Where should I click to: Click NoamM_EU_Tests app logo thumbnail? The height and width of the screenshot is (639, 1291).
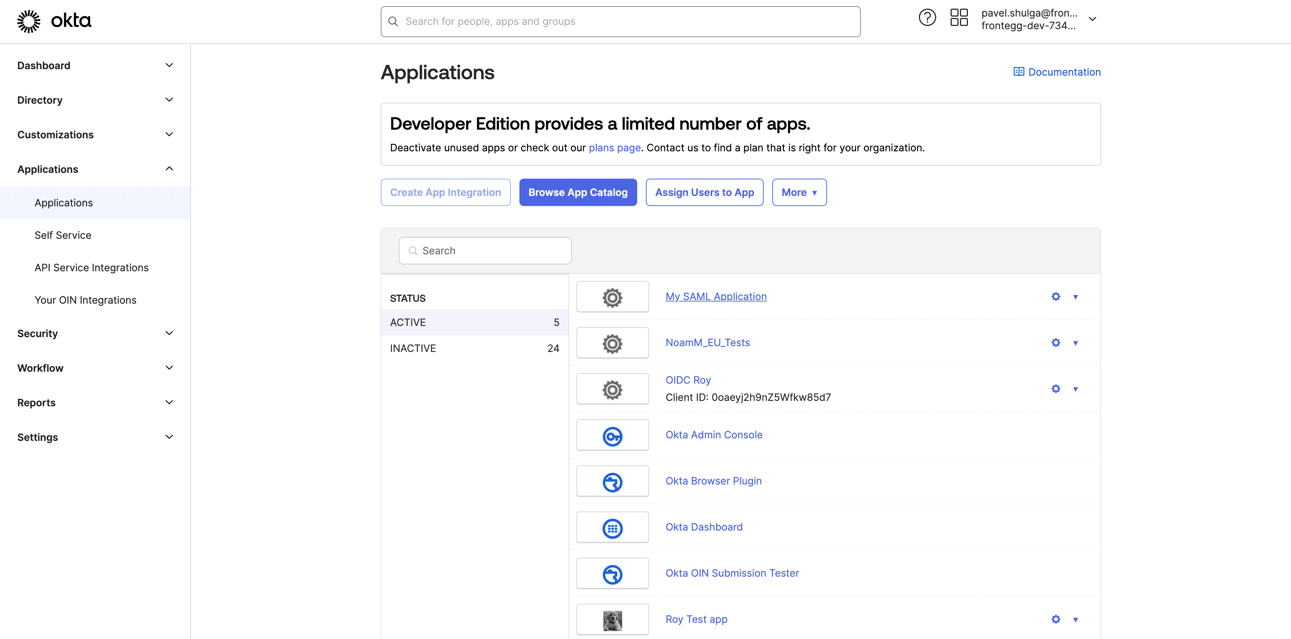point(612,343)
